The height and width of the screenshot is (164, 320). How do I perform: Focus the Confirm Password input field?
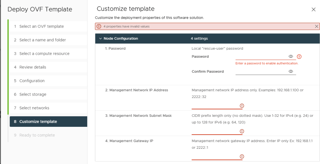pos(262,72)
